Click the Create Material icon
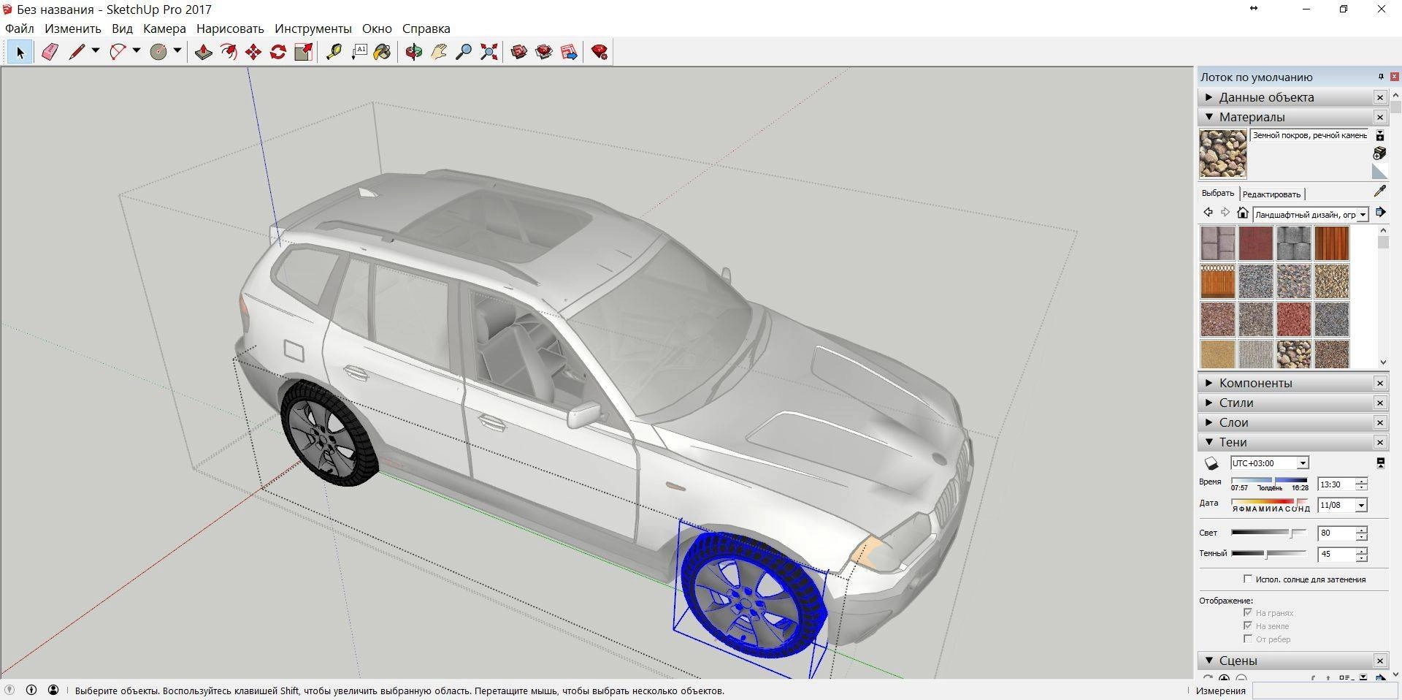 click(1379, 153)
